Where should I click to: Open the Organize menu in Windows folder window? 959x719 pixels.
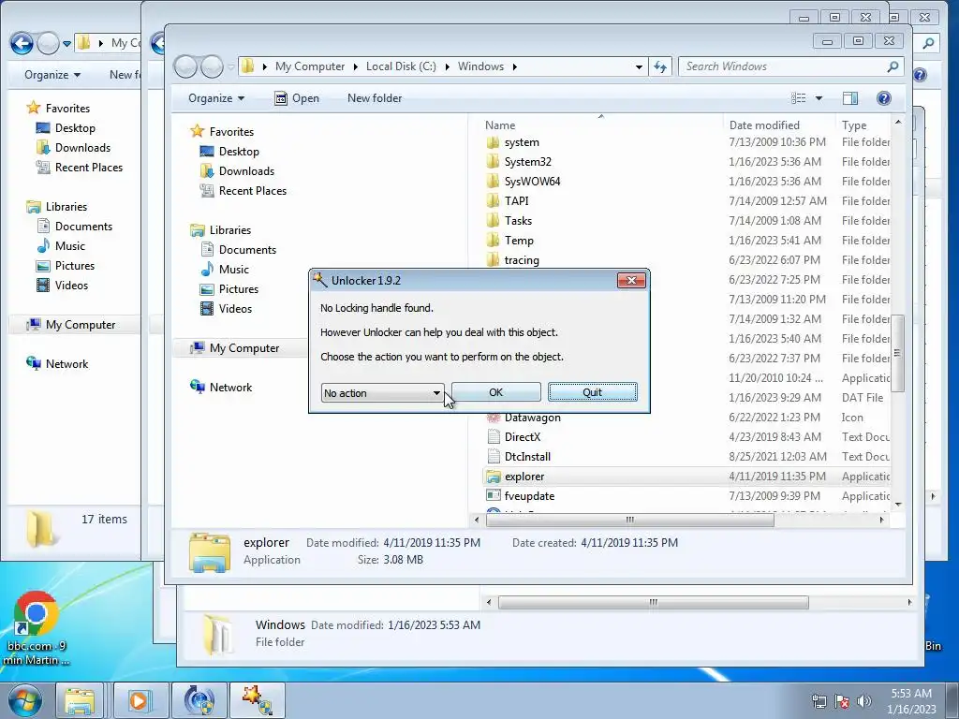tap(216, 97)
